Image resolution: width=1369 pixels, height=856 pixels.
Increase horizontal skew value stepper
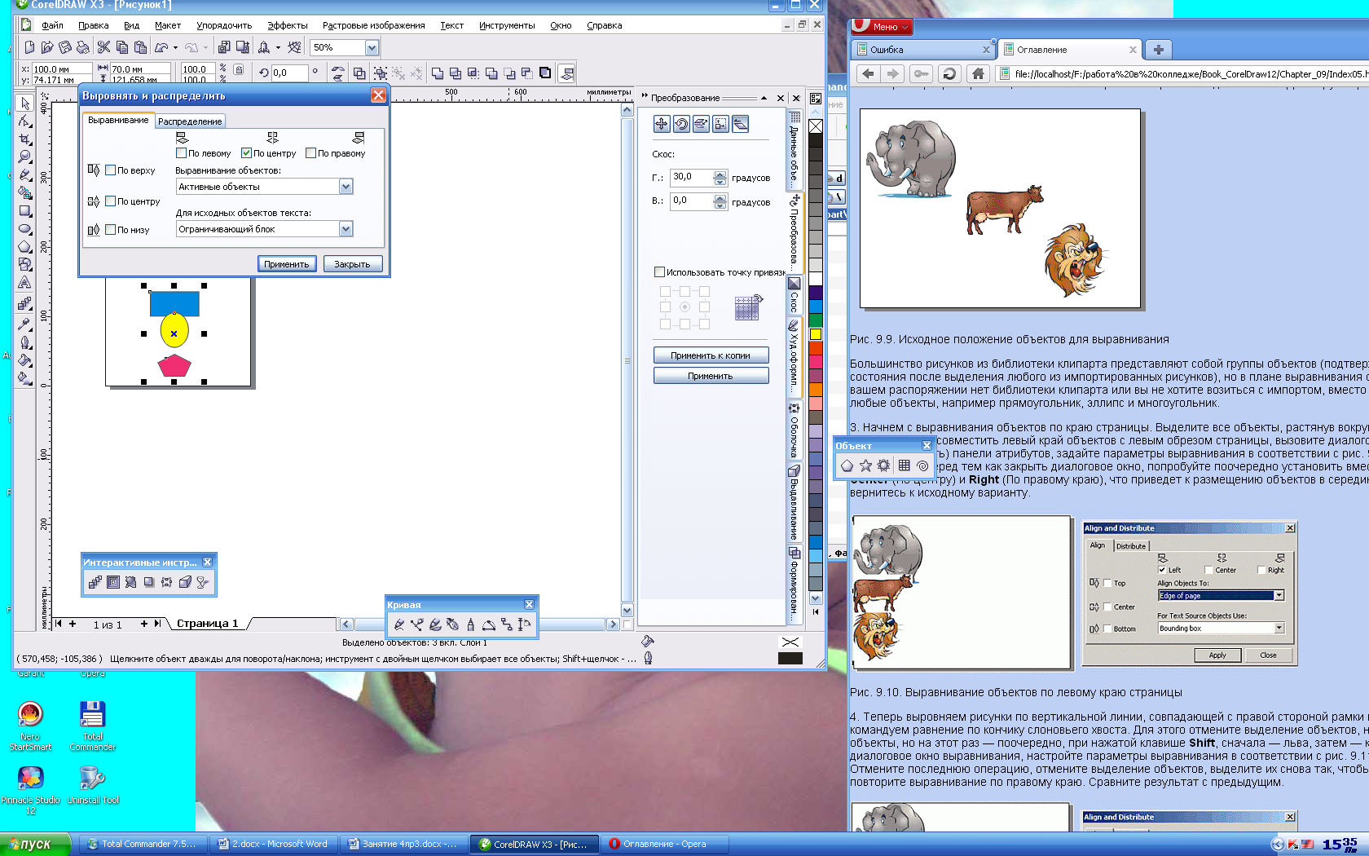tap(720, 174)
